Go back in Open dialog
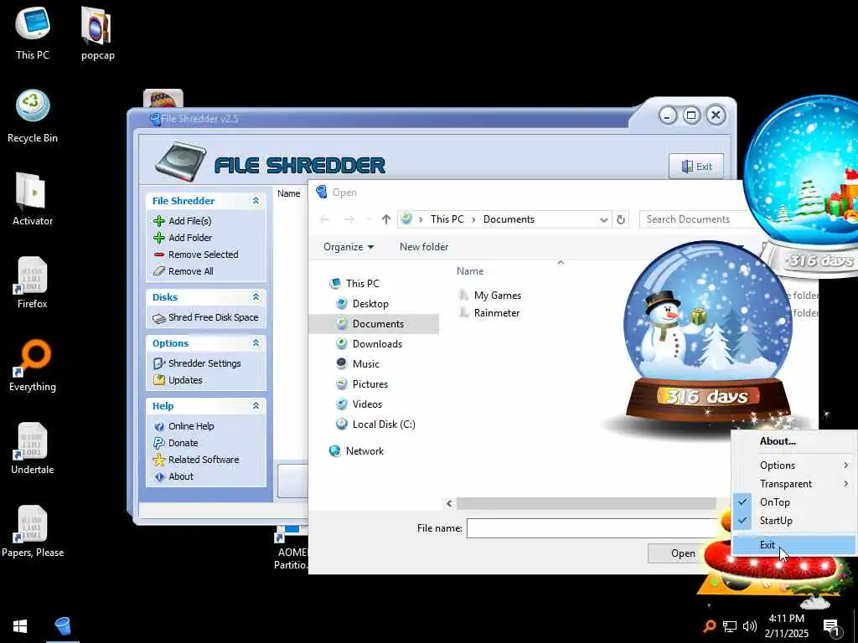The height and width of the screenshot is (643, 858). tap(324, 219)
